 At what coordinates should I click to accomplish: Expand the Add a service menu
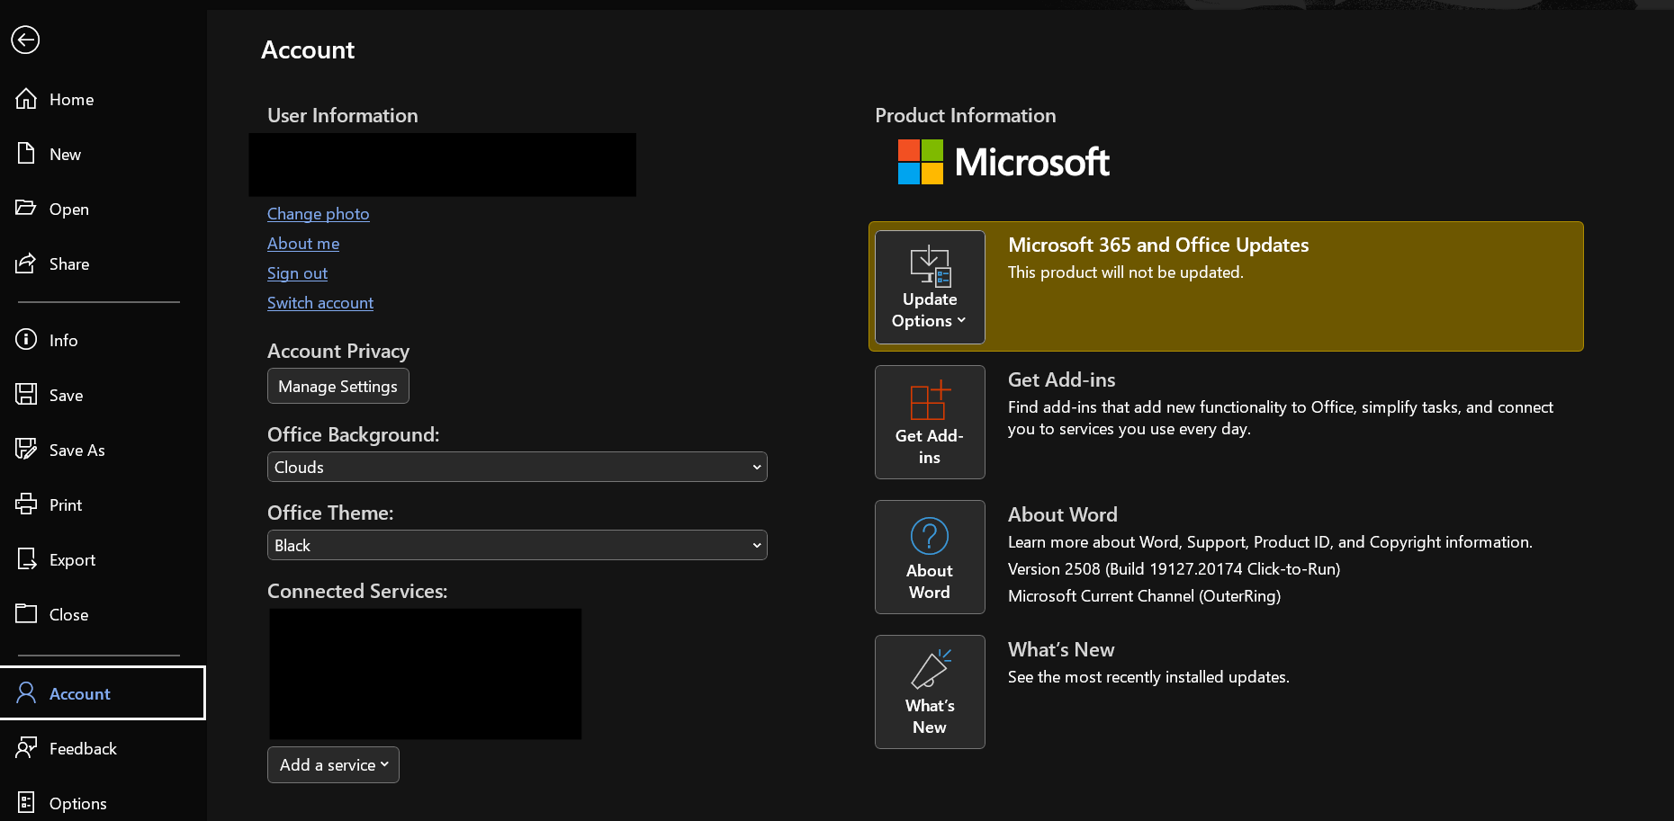point(333,764)
